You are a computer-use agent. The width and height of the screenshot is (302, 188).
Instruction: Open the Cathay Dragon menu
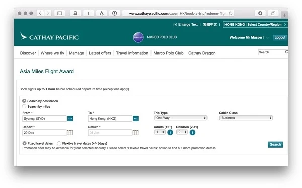point(202,53)
